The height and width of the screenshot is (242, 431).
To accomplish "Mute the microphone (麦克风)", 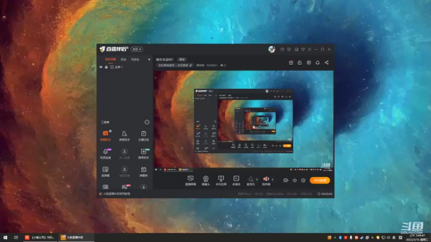I will click(x=251, y=181).
